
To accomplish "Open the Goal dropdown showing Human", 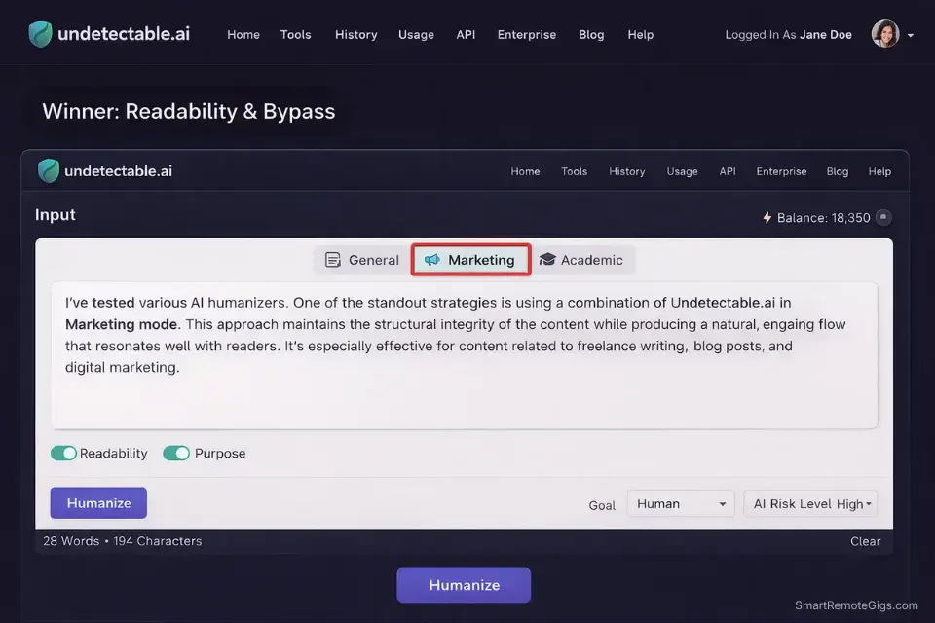I will tap(680, 503).
